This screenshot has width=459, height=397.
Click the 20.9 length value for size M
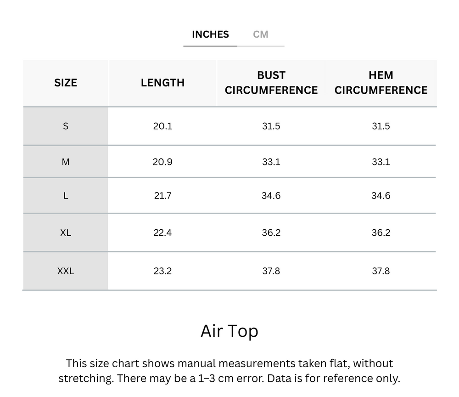(x=162, y=162)
